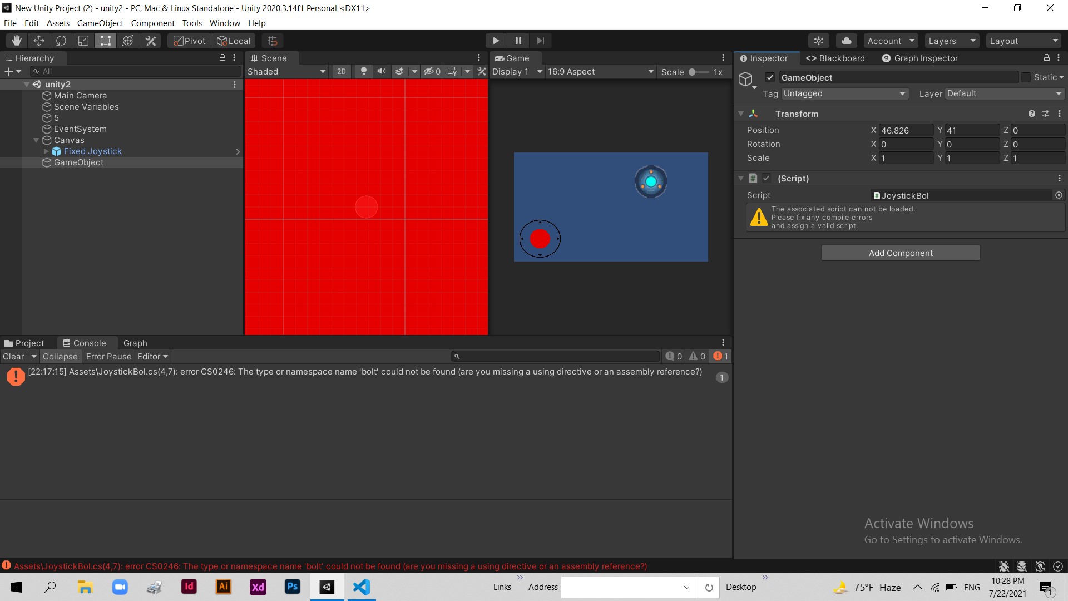Viewport: 1068px width, 601px height.
Task: Open the Layout dropdown
Action: click(1024, 41)
